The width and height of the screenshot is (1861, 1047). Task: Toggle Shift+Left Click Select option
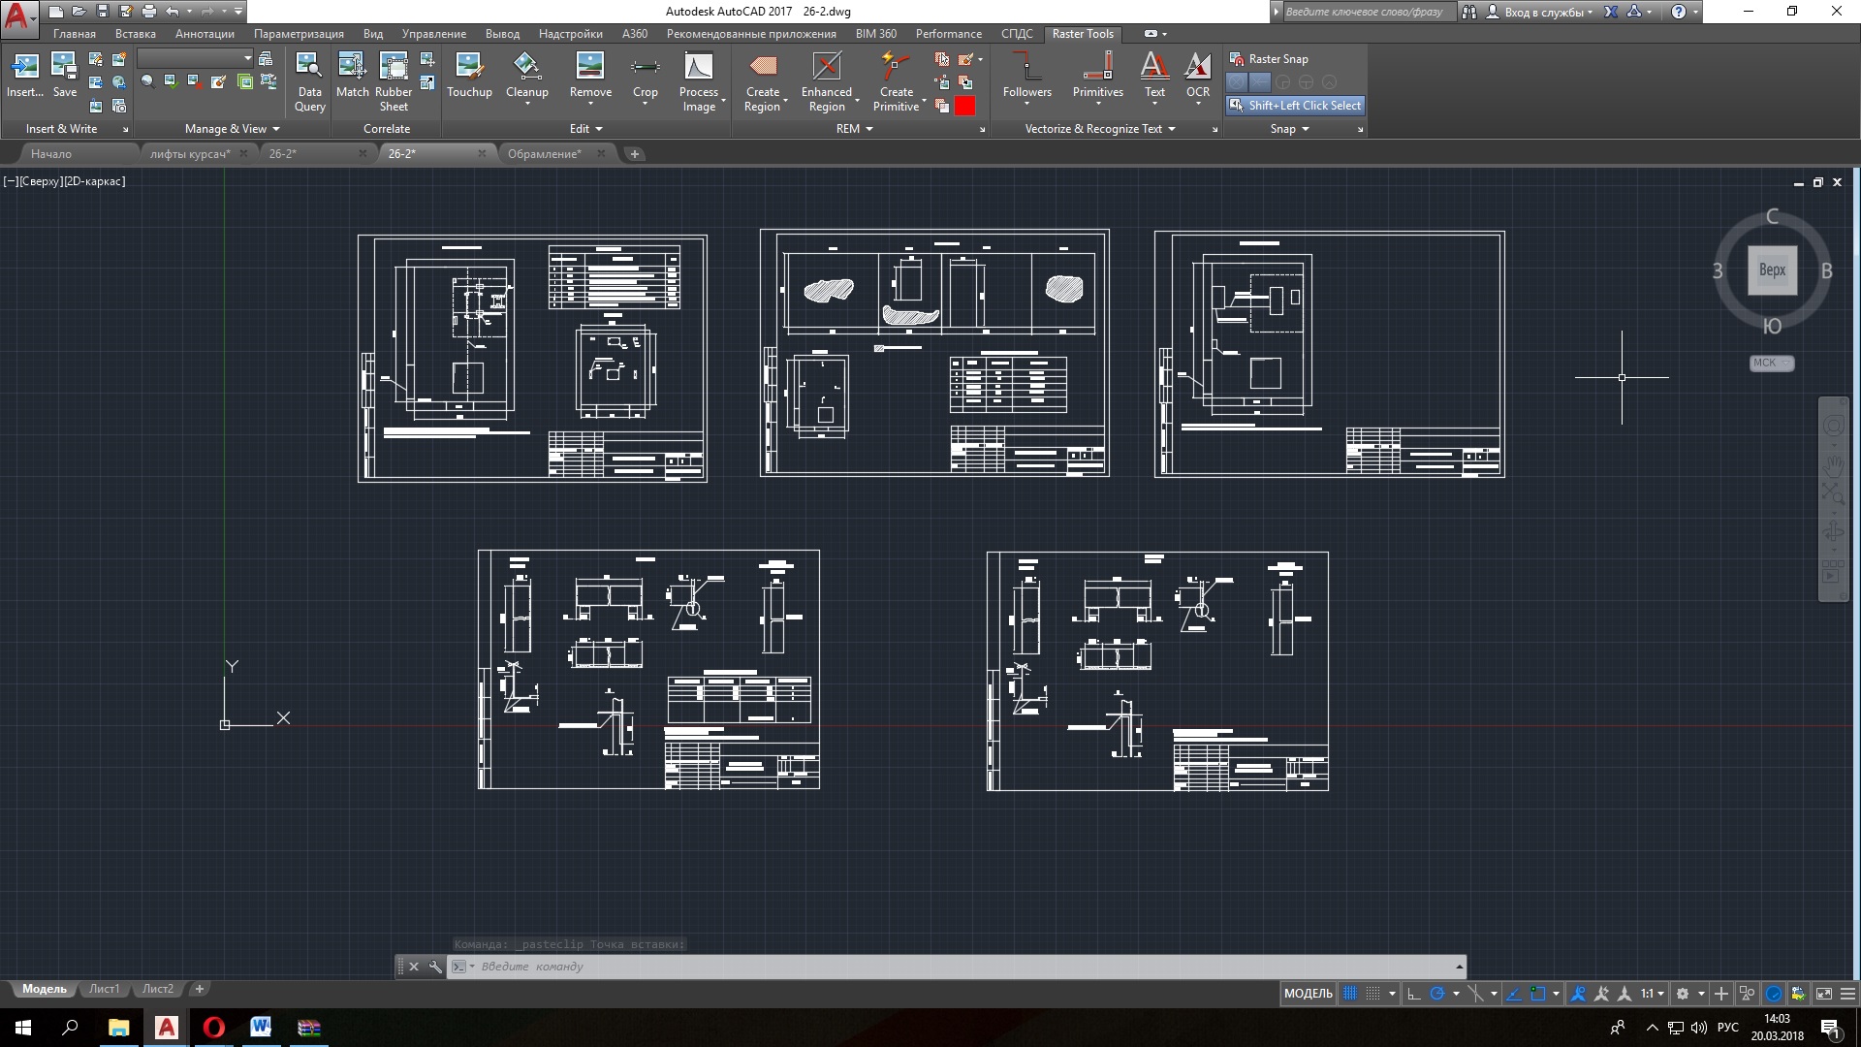click(x=1296, y=106)
